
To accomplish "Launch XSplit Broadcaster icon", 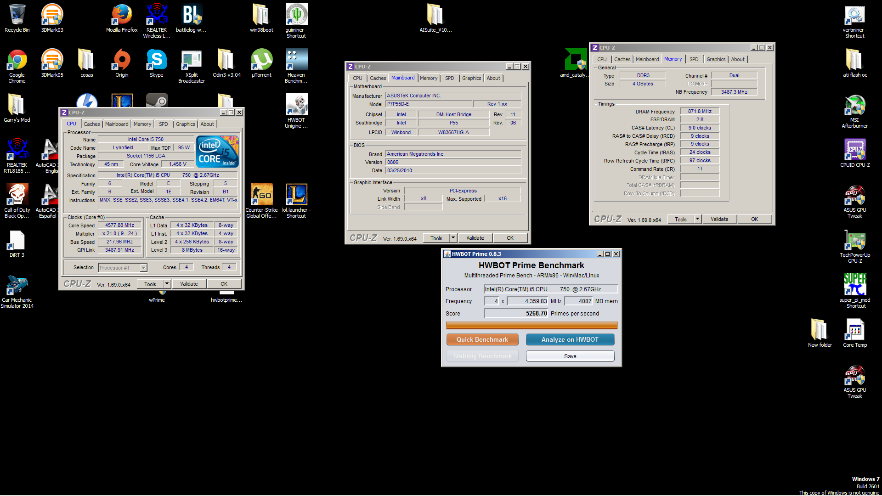I will tap(192, 66).
